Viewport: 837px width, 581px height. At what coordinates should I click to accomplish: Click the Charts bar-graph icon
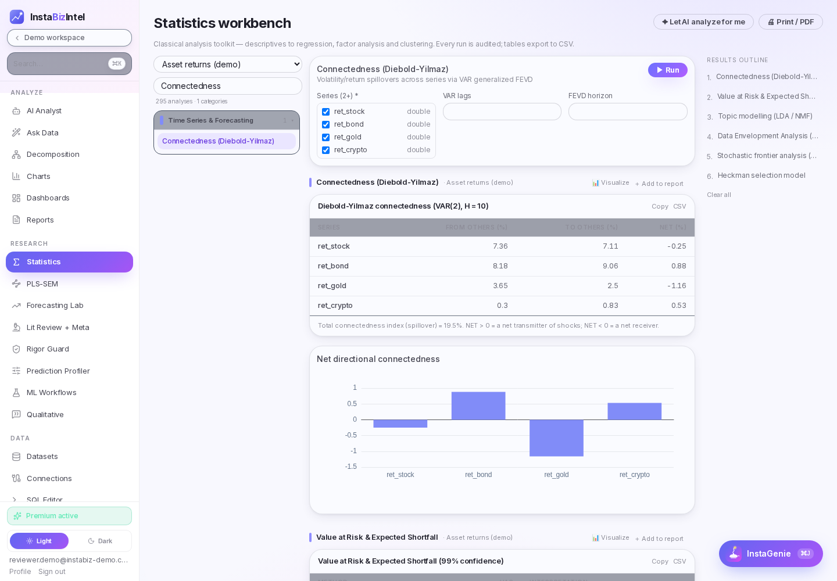[16, 176]
